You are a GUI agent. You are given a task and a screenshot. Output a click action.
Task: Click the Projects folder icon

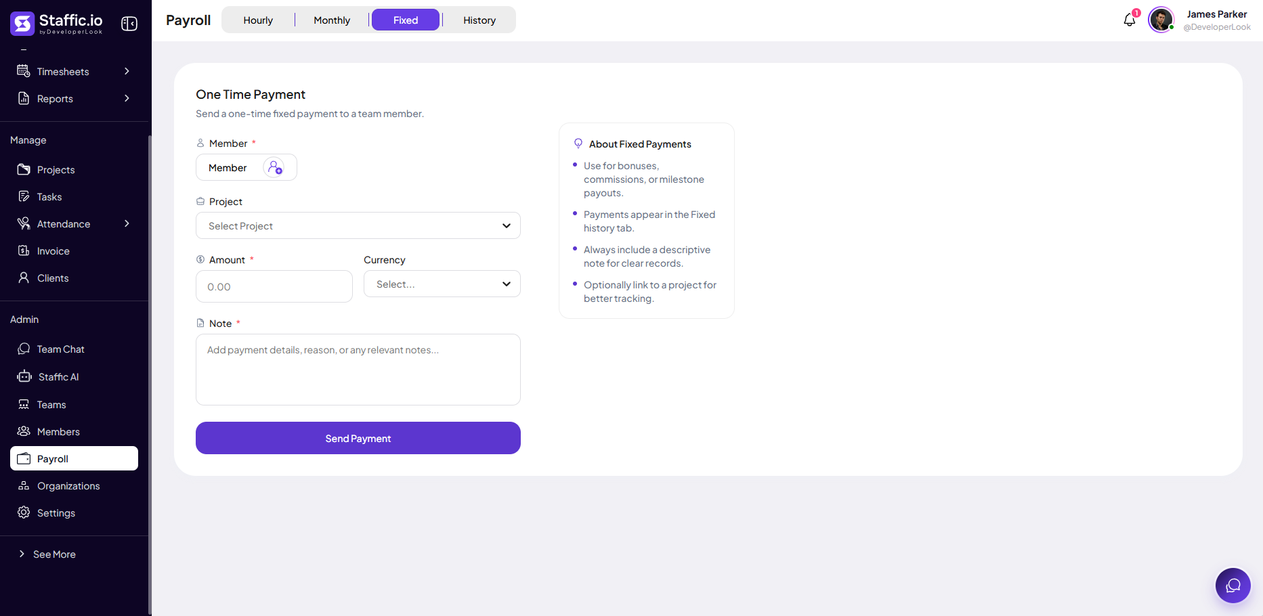(x=24, y=169)
